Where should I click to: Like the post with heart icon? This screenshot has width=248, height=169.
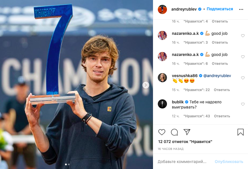tap(162, 132)
